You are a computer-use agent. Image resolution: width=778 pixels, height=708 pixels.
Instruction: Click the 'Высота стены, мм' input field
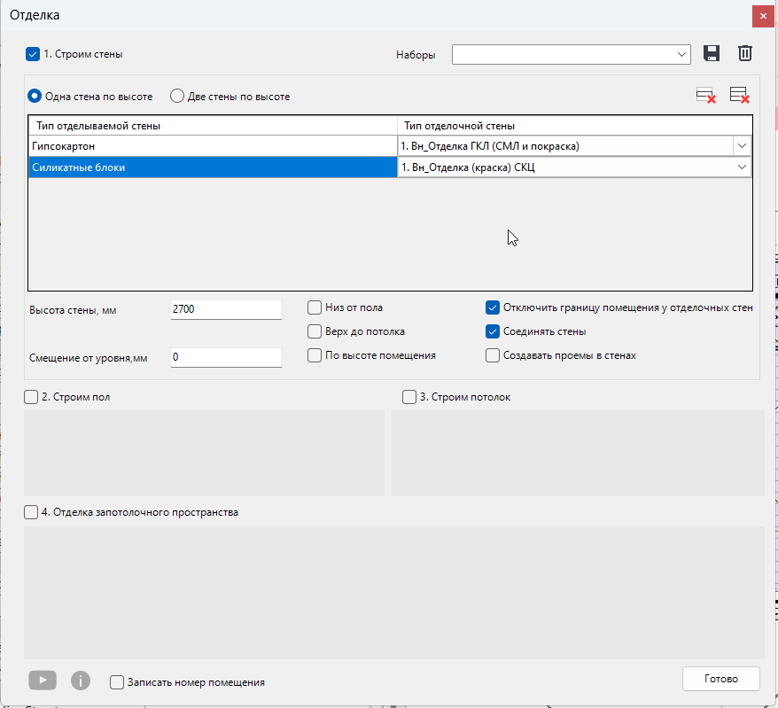(x=225, y=309)
